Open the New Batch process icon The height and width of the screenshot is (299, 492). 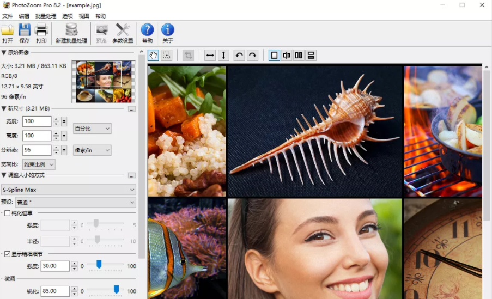coord(71,31)
